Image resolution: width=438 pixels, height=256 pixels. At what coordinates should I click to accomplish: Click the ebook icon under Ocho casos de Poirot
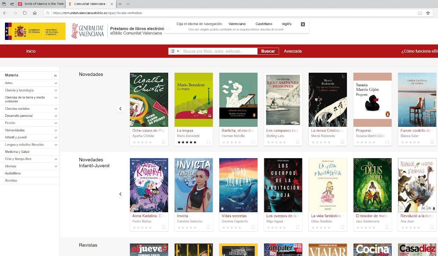click(x=164, y=142)
